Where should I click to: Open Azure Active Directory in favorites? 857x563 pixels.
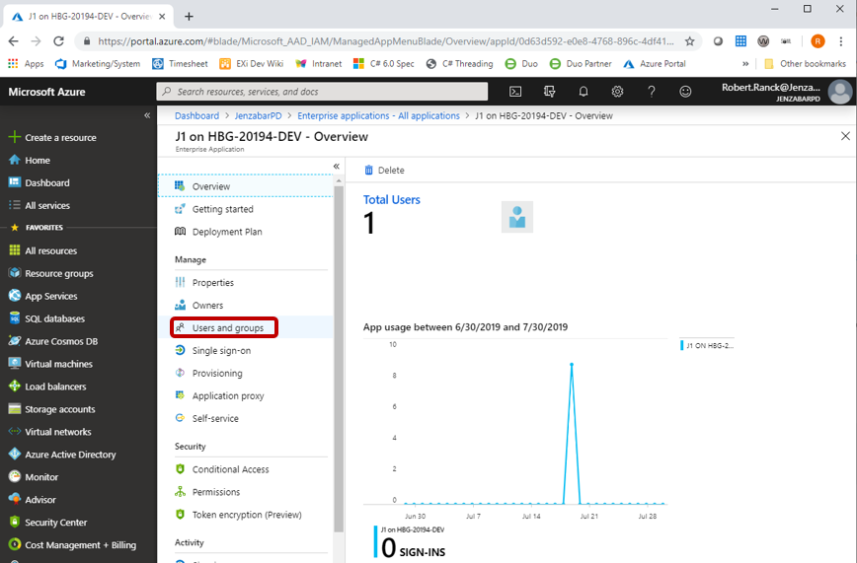(70, 455)
